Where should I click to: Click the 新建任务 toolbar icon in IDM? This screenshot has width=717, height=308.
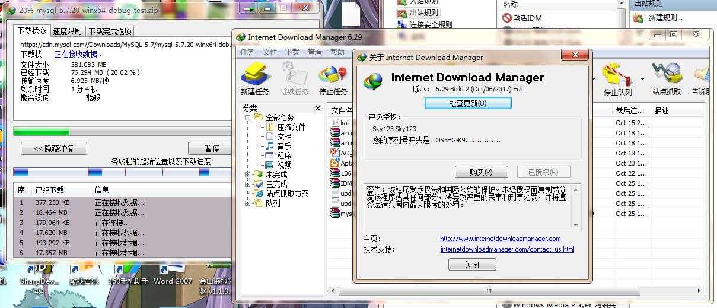(x=255, y=79)
